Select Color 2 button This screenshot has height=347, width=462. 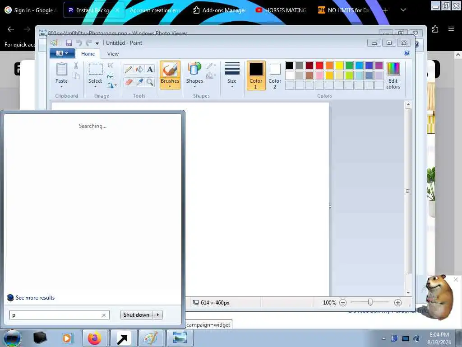click(x=275, y=75)
